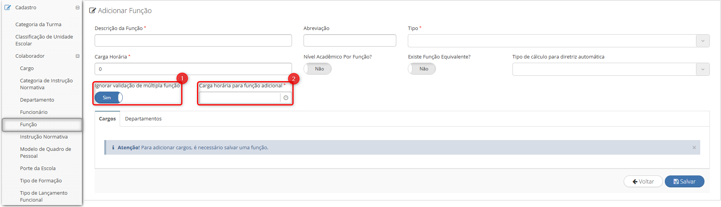Collapse the Cadastro menu section
Screen dimensions: 721x207
pos(77,7)
